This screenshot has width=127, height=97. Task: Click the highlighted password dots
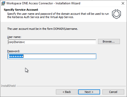(16, 56)
